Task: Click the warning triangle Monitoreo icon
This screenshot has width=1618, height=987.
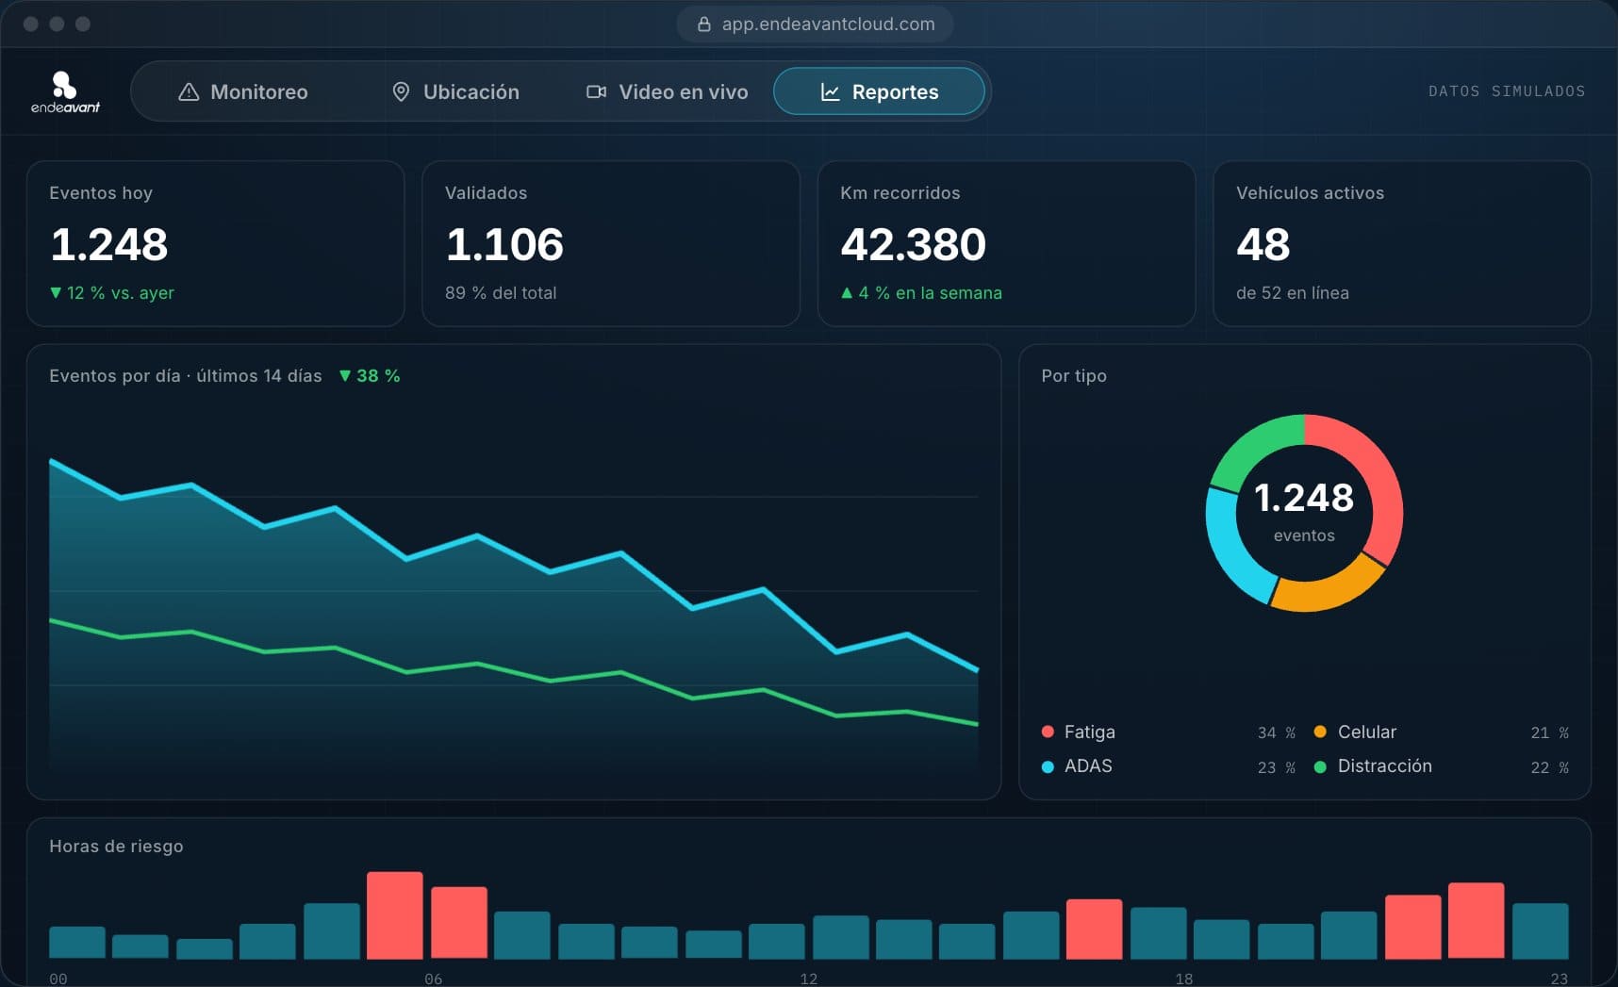Action: pos(189,91)
